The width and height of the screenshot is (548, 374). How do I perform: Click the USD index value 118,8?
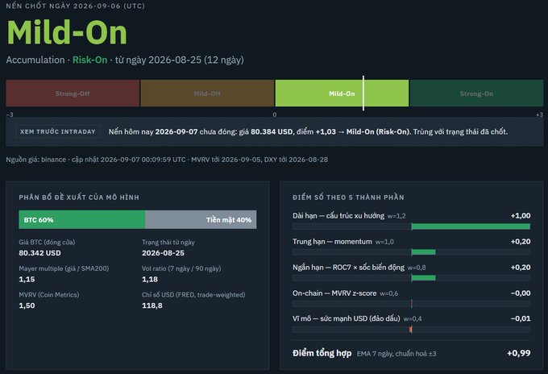click(x=152, y=305)
